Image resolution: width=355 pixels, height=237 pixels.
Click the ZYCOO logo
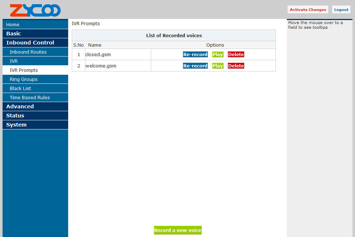[35, 10]
